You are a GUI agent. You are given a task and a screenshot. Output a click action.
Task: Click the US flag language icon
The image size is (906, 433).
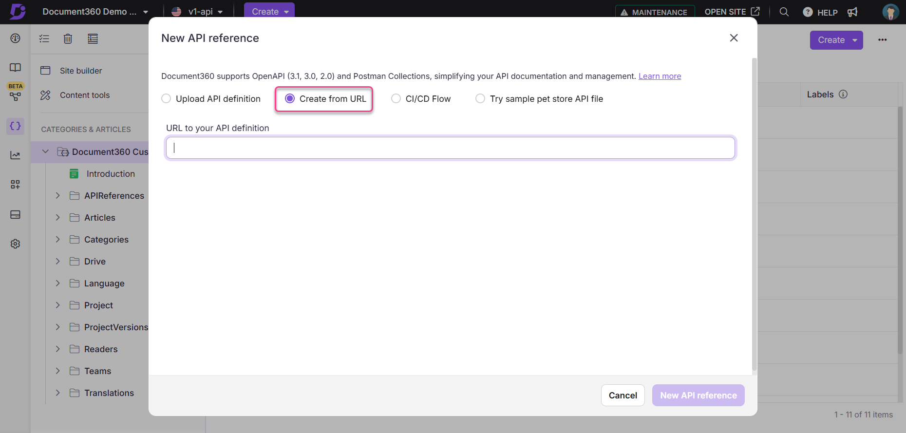tap(176, 12)
